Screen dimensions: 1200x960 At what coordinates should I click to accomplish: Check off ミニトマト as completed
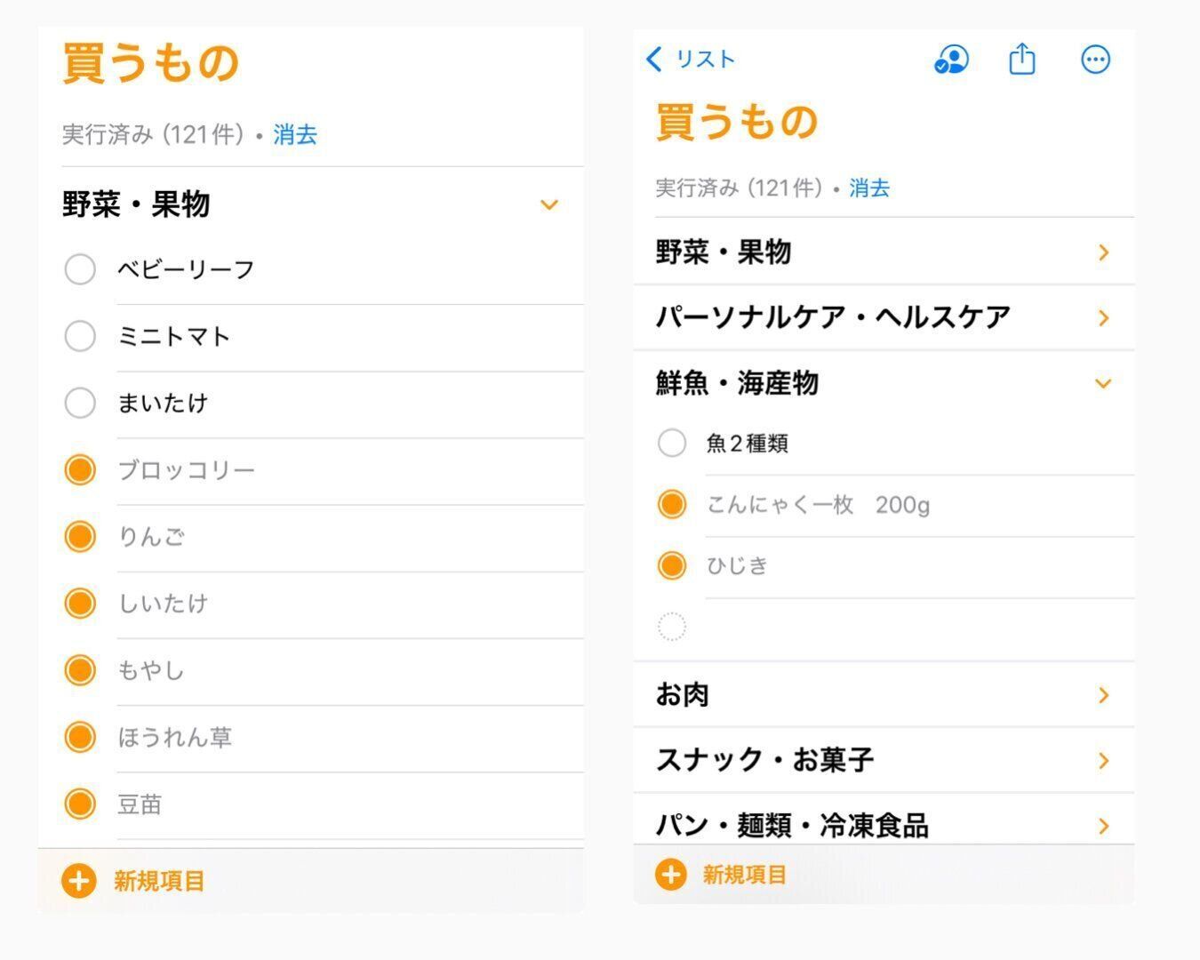(x=80, y=336)
